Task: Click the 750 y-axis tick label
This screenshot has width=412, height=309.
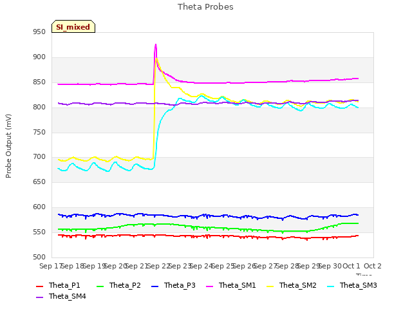Action: coord(39,132)
